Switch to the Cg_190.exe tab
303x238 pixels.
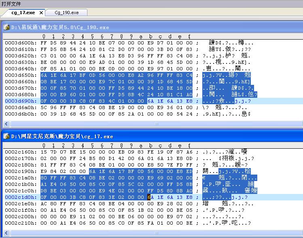point(66,13)
